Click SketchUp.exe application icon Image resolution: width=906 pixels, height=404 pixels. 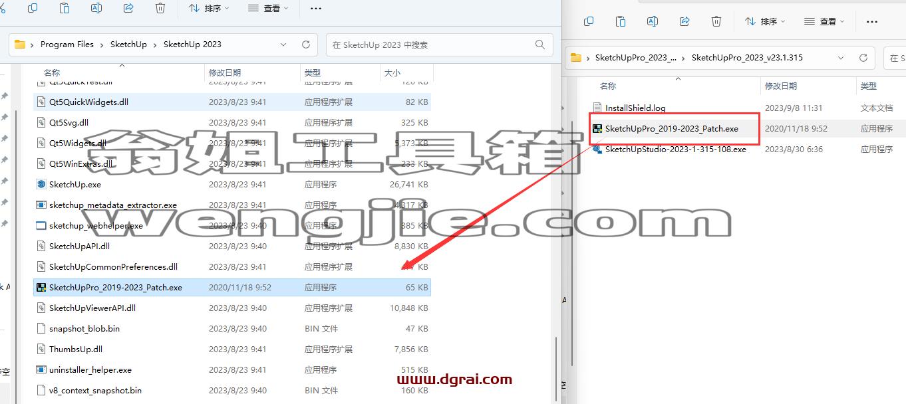click(41, 185)
